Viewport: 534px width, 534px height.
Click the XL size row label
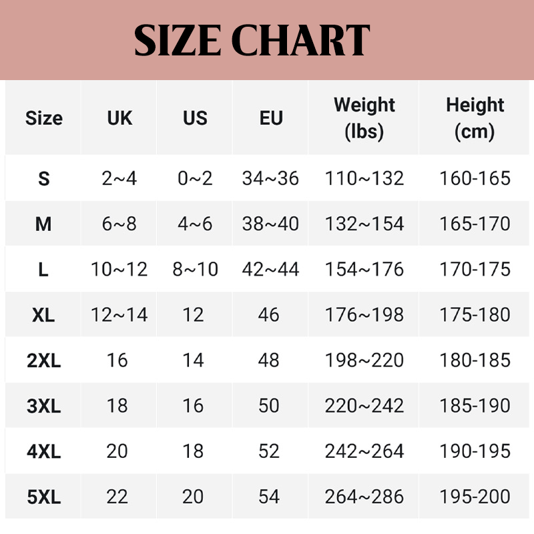pos(43,315)
